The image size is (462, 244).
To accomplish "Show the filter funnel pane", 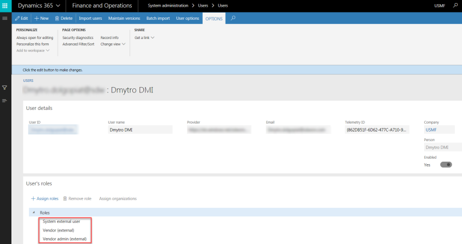I will (x=5, y=87).
